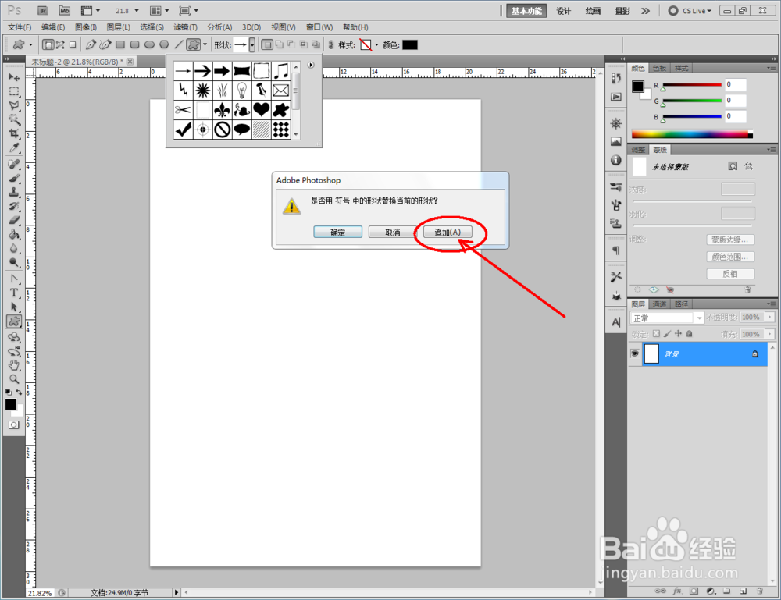Toggle Shape Layers mode in options bar
Viewport: 781px width, 600px height.
click(x=48, y=44)
